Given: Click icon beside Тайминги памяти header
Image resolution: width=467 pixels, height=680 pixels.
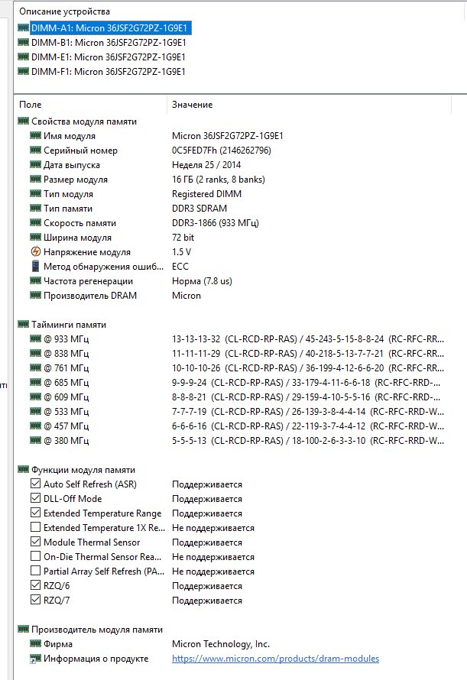Looking at the screenshot, I should [x=24, y=325].
